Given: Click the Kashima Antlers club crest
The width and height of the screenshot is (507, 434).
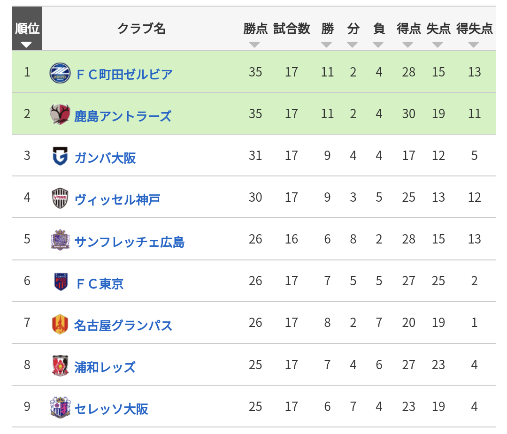Looking at the screenshot, I should point(60,114).
